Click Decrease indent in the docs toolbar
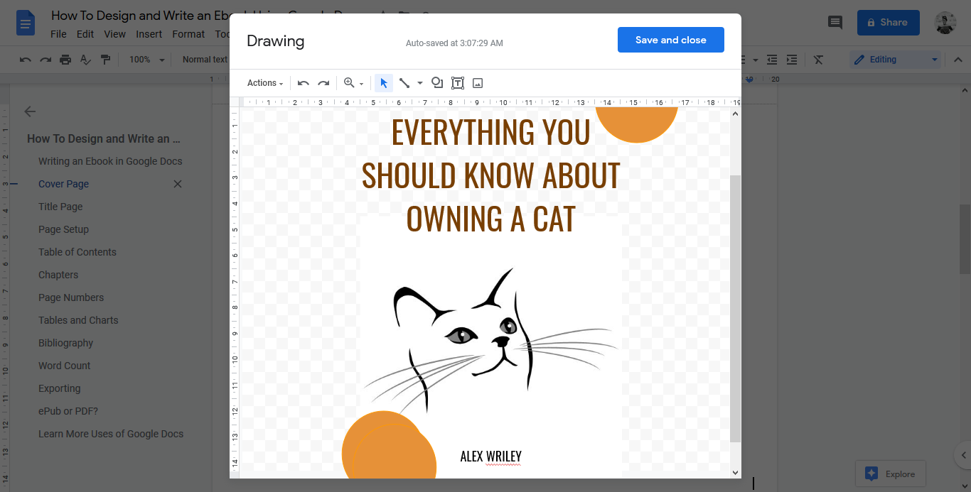The image size is (971, 492). click(x=772, y=60)
